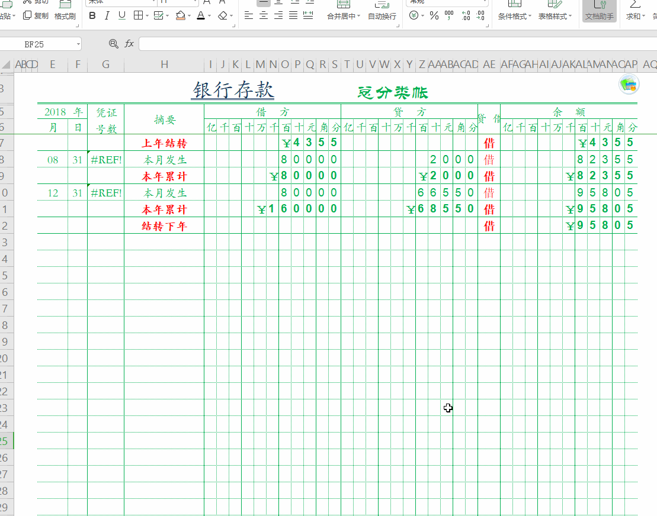Select the format painter 格式刷 tool
657x516 pixels.
pyautogui.click(x=65, y=16)
